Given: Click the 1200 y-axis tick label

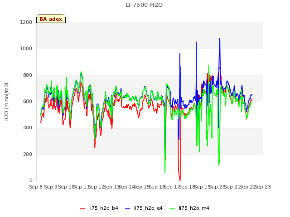Looking at the screenshot, I should point(26,22).
